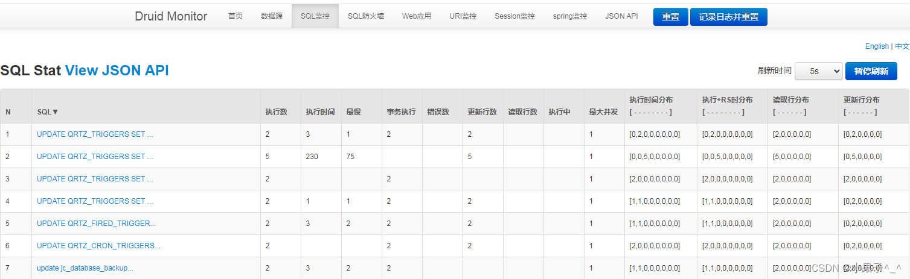
Task: Go to the 首页 menu item
Action: (x=236, y=16)
